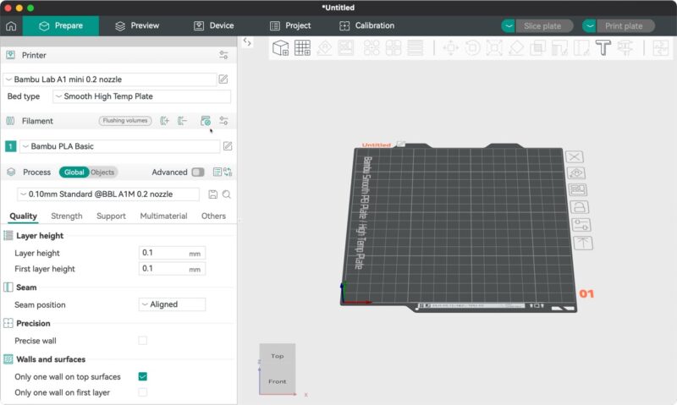Click the Add object cube icon
677x405 pixels.
point(280,48)
